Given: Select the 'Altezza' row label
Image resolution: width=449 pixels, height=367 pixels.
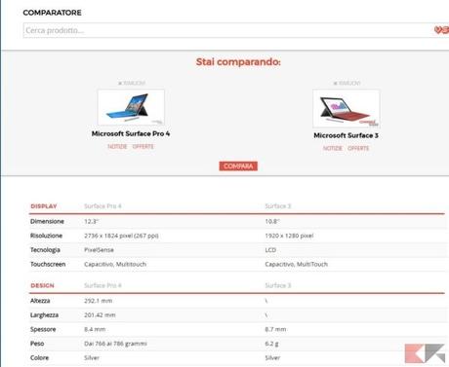Looking at the screenshot, I should pyautogui.click(x=40, y=301).
